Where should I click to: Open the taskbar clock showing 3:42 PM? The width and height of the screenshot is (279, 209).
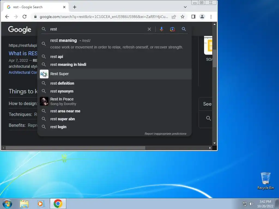[x=265, y=204]
